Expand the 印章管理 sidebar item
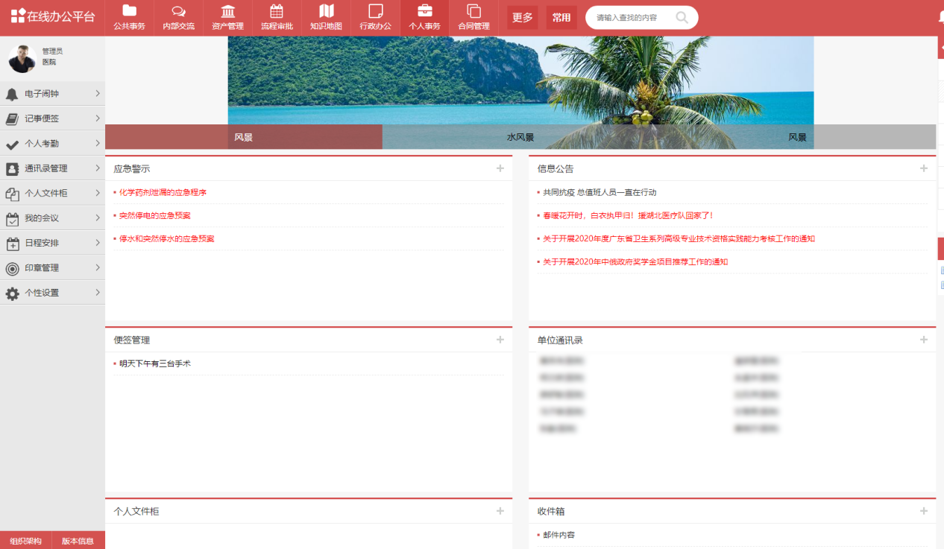Screen dimensions: 944x549 52,268
